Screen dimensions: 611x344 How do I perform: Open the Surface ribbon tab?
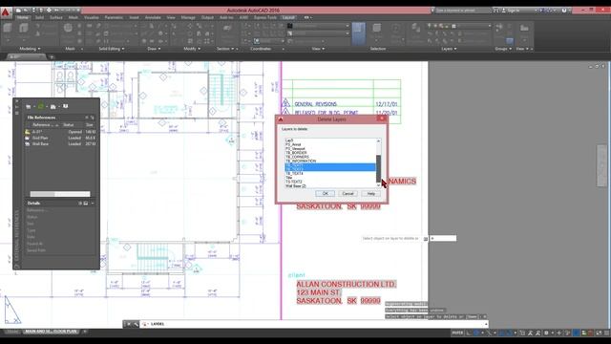click(56, 17)
